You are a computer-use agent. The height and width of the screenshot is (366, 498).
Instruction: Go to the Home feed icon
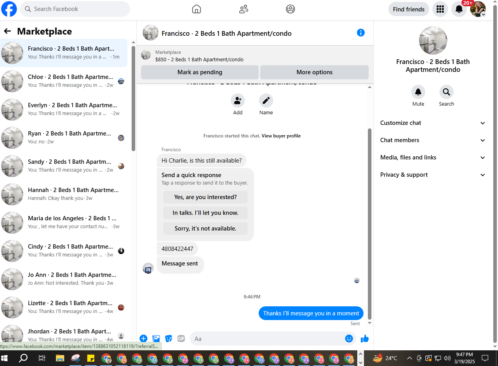[x=197, y=9]
